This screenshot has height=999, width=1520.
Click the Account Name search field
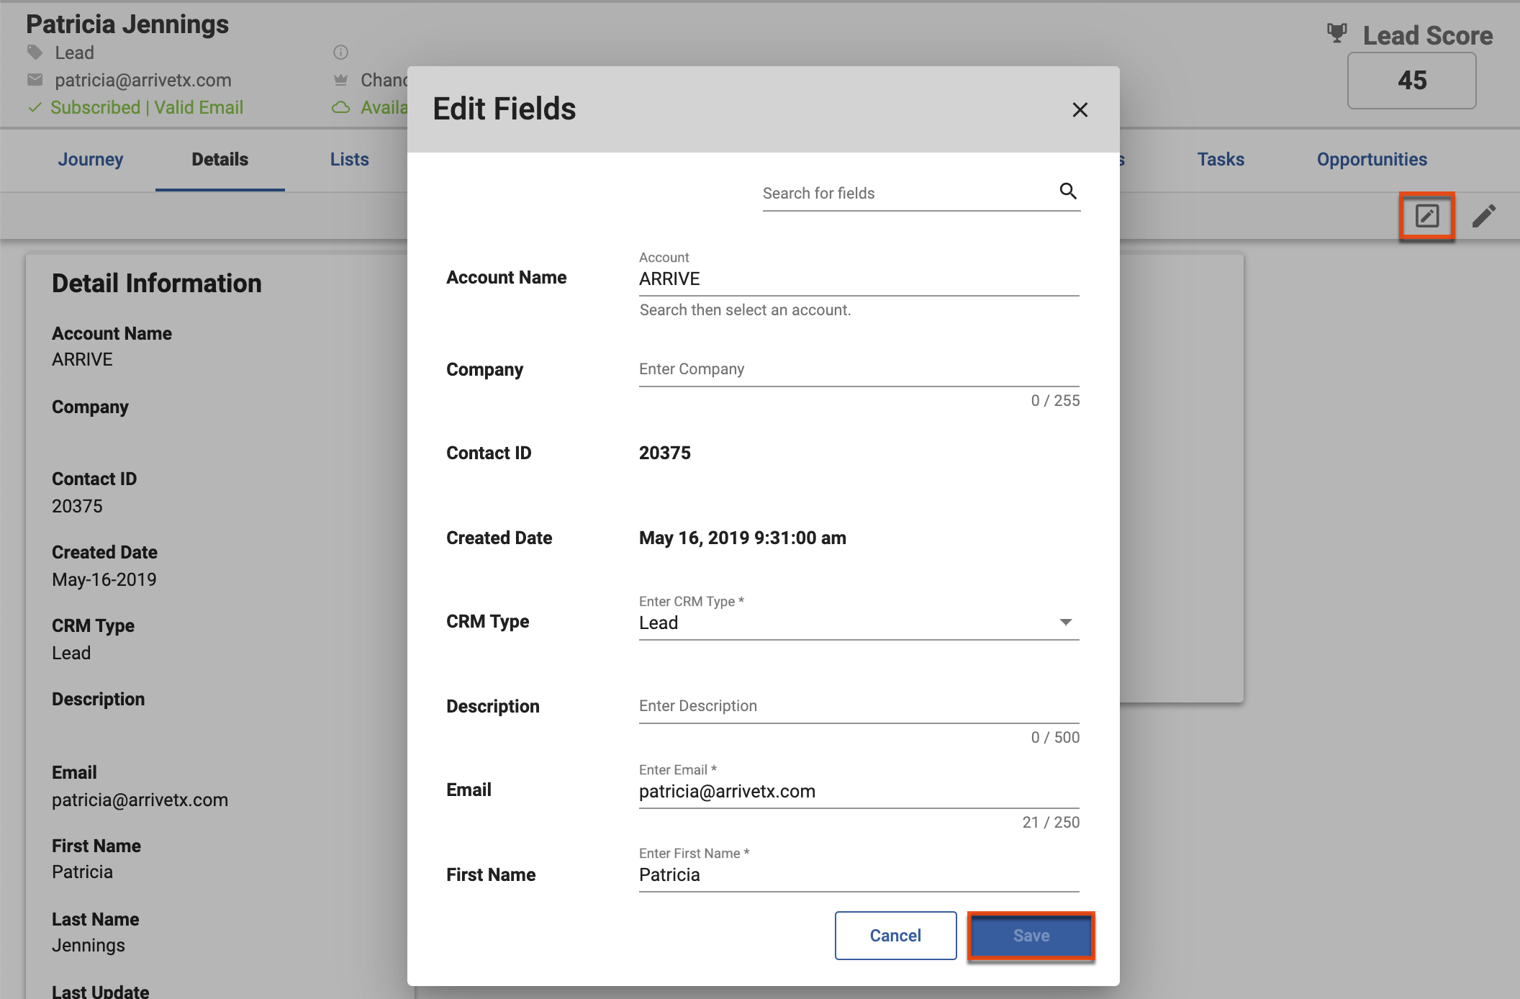coord(858,279)
